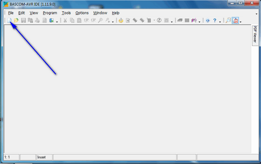Open the Program menu

pyautogui.click(x=50, y=13)
